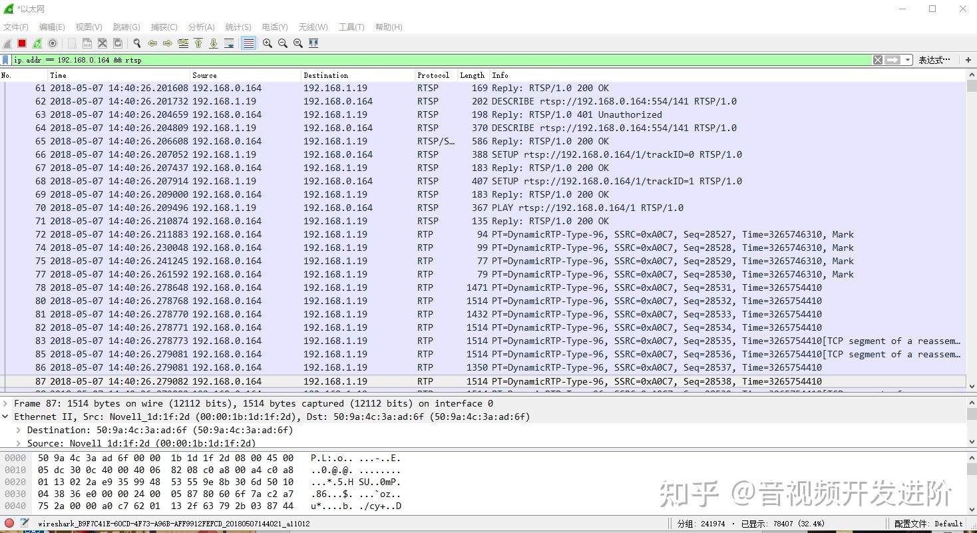The height and width of the screenshot is (533, 977).
Task: Toggle auto-scroll during live capture
Action: [x=229, y=43]
